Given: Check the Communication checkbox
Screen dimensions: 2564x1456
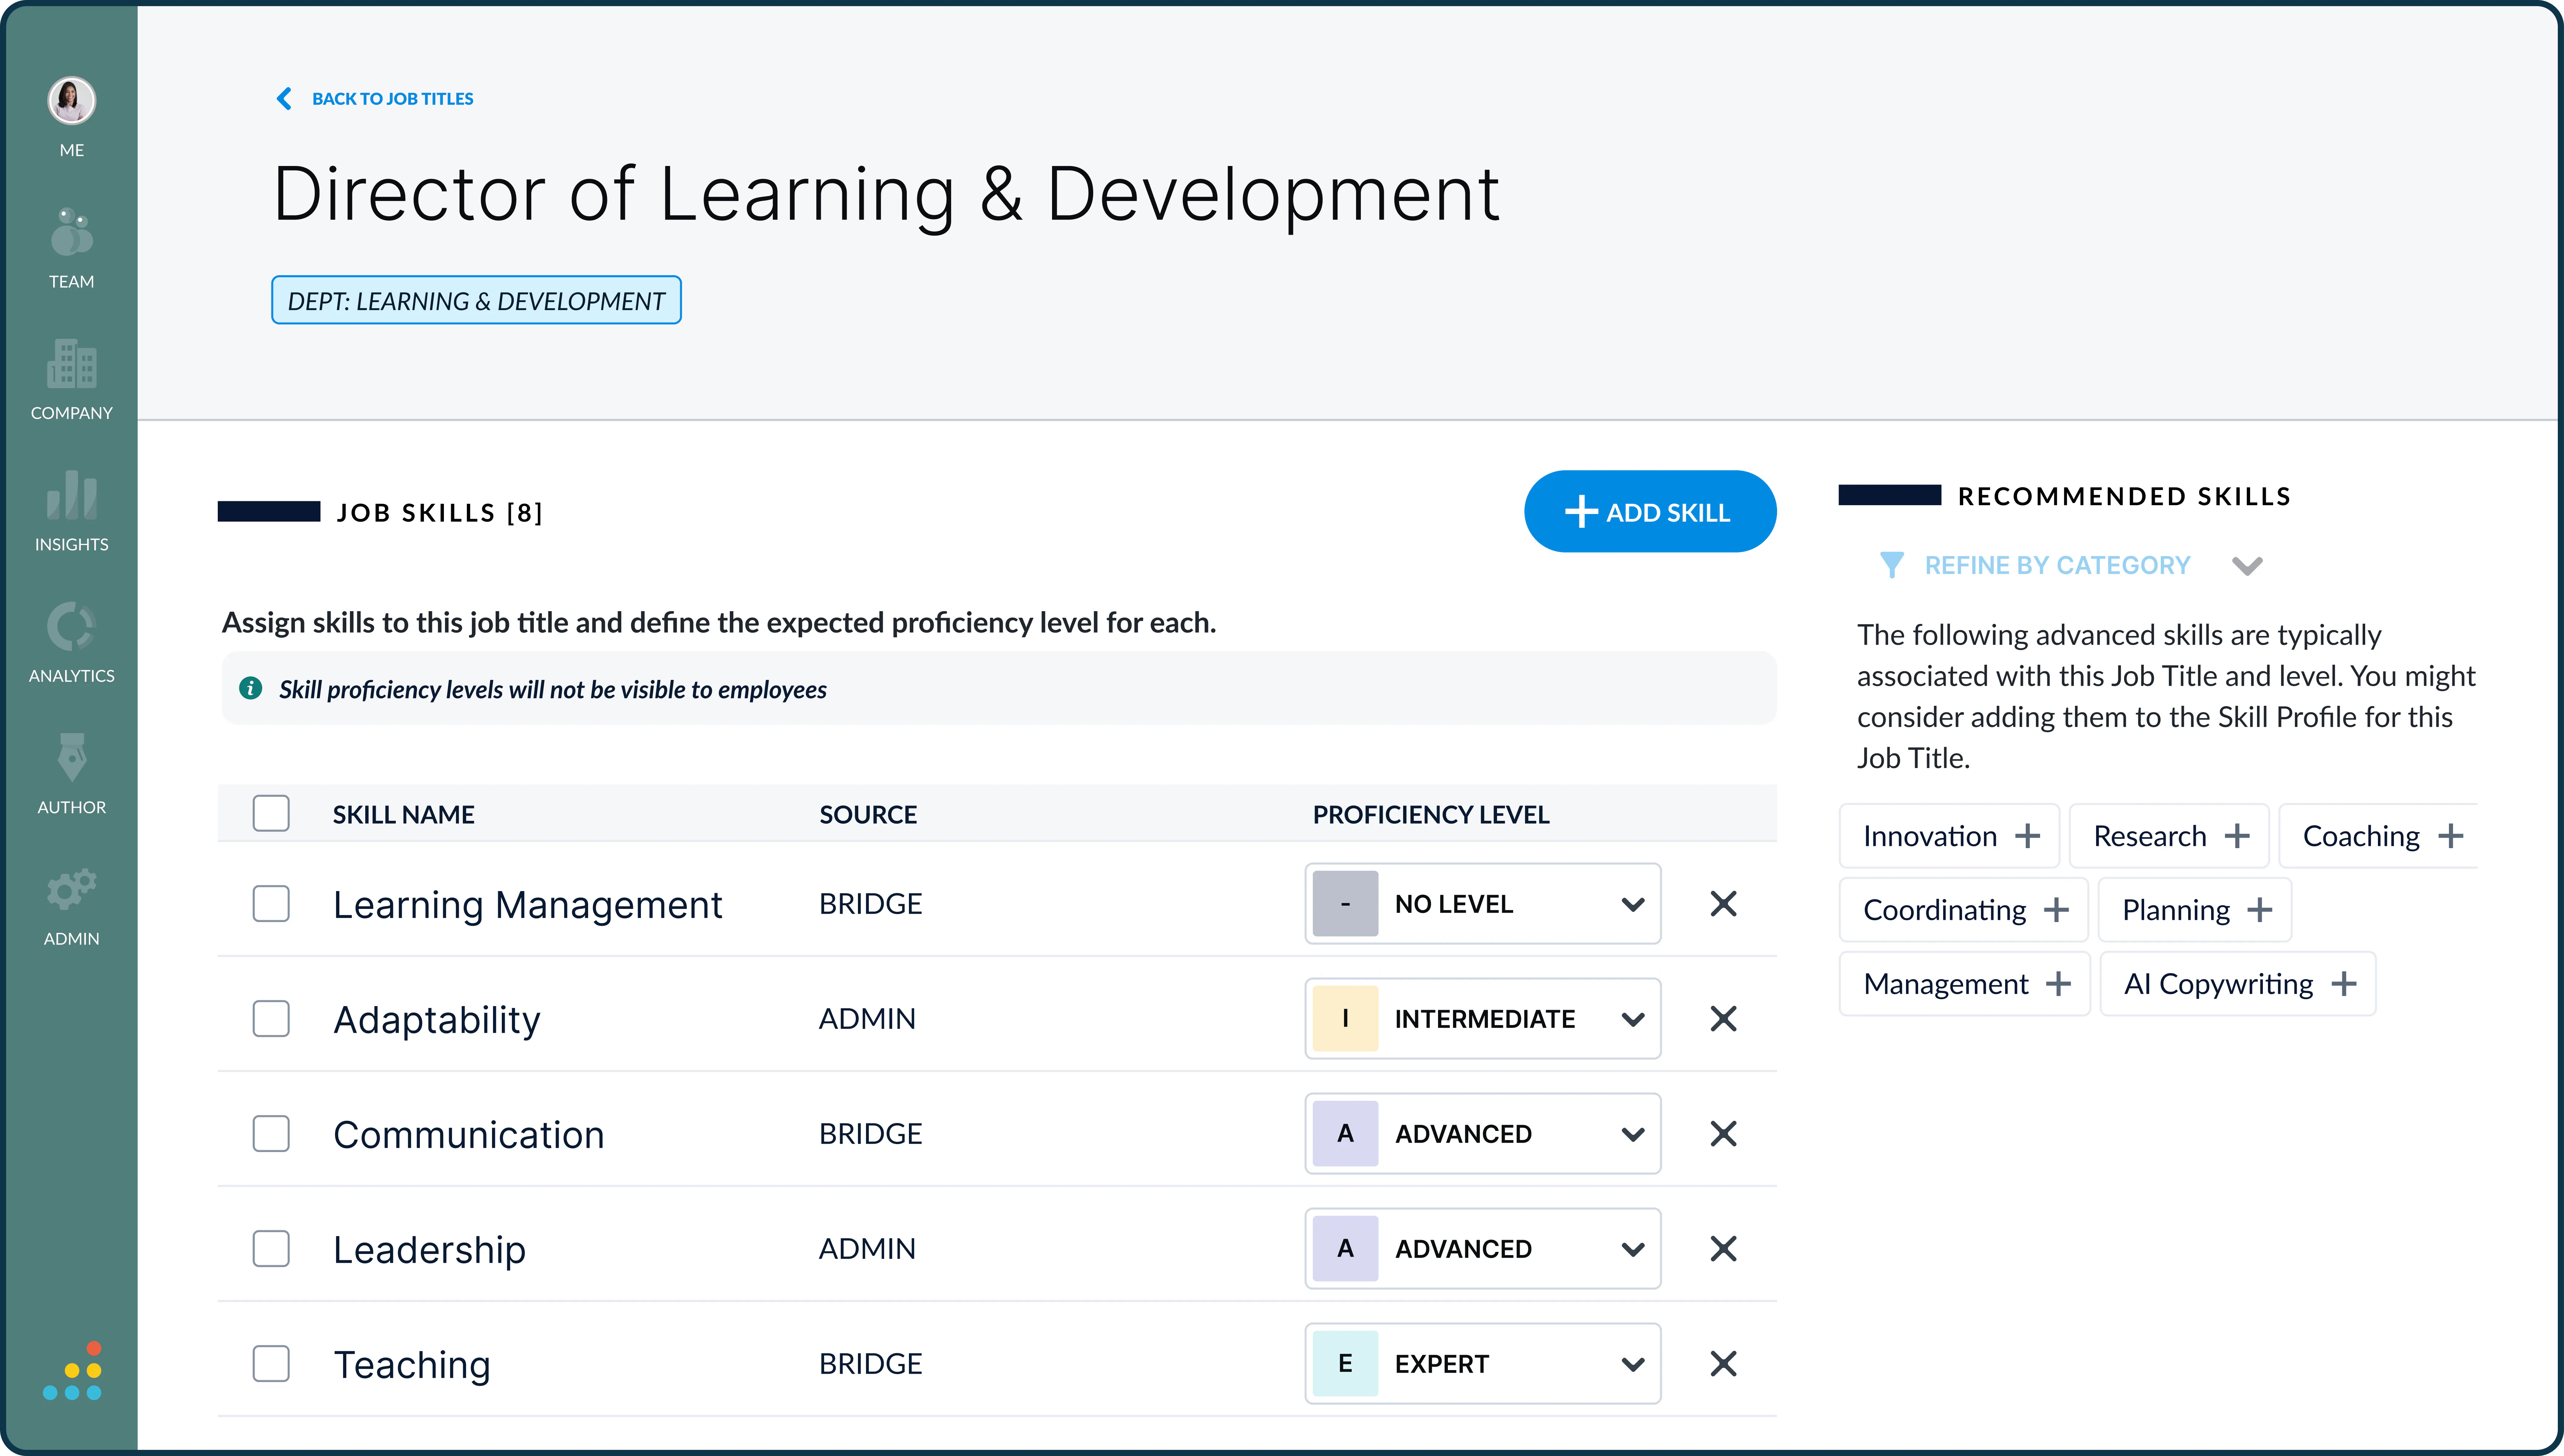Looking at the screenshot, I should pyautogui.click(x=271, y=1133).
